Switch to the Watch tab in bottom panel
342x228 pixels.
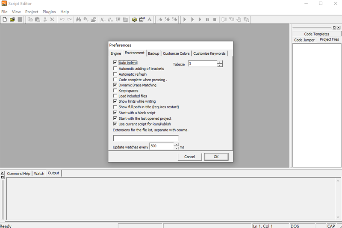click(x=39, y=174)
